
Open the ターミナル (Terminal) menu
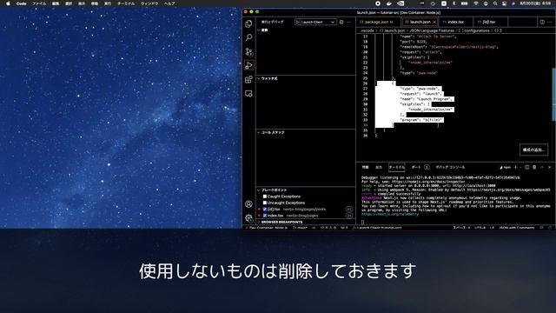coord(126,3)
